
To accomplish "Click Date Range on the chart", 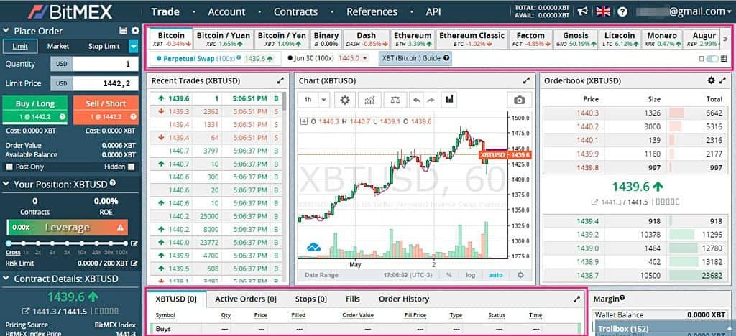I will [321, 275].
